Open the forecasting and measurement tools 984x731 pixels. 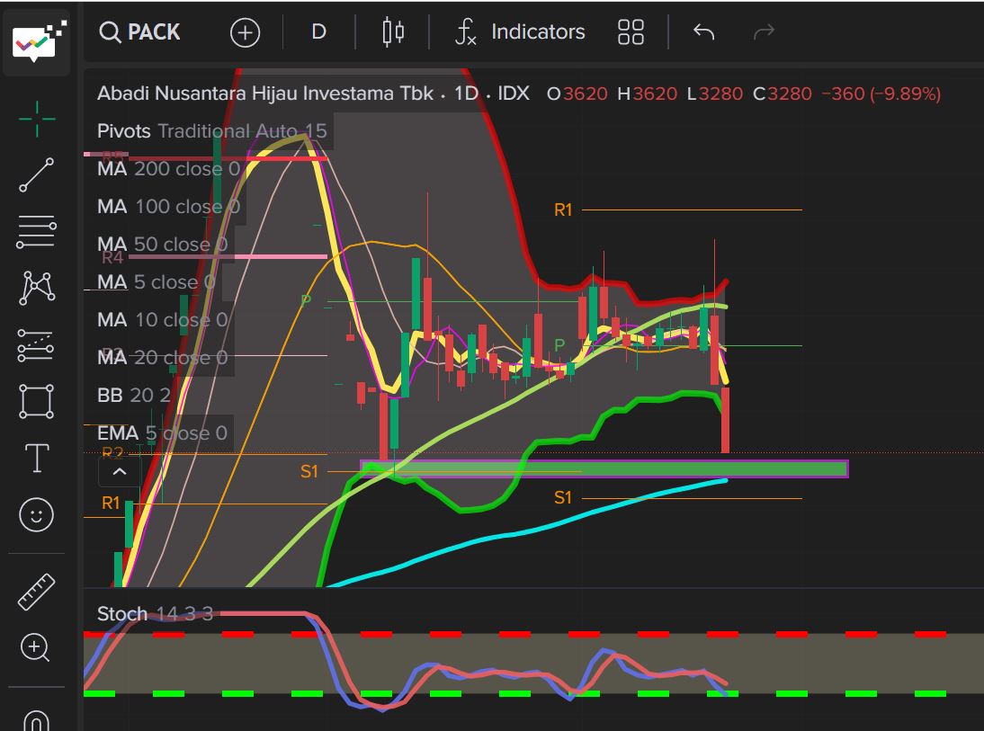coord(36,345)
